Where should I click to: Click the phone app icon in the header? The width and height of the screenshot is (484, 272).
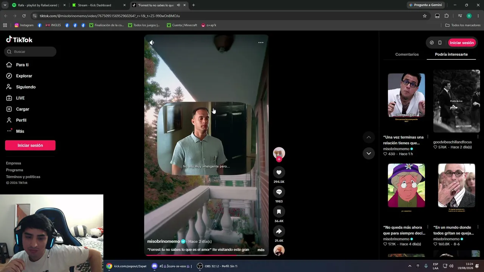(440, 43)
